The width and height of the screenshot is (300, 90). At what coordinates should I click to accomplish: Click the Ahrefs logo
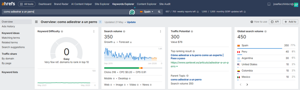8,4
